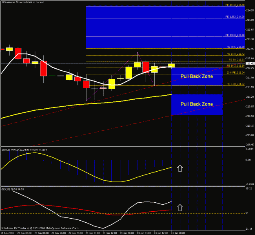The image size is (255, 235).
Task: Click the 212.25 price axis value
Action: pyautogui.click(x=250, y=68)
